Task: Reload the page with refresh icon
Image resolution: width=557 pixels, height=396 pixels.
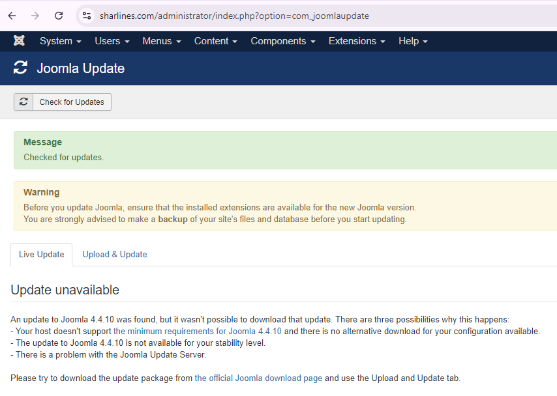Action: click(x=59, y=16)
